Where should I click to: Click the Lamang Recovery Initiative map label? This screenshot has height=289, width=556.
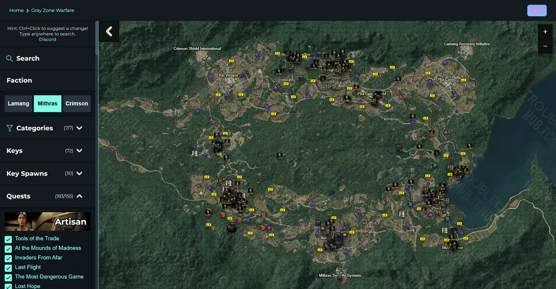[467, 44]
